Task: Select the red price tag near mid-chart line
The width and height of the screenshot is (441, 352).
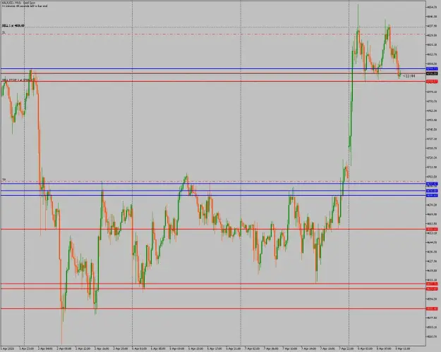Action: point(432,230)
